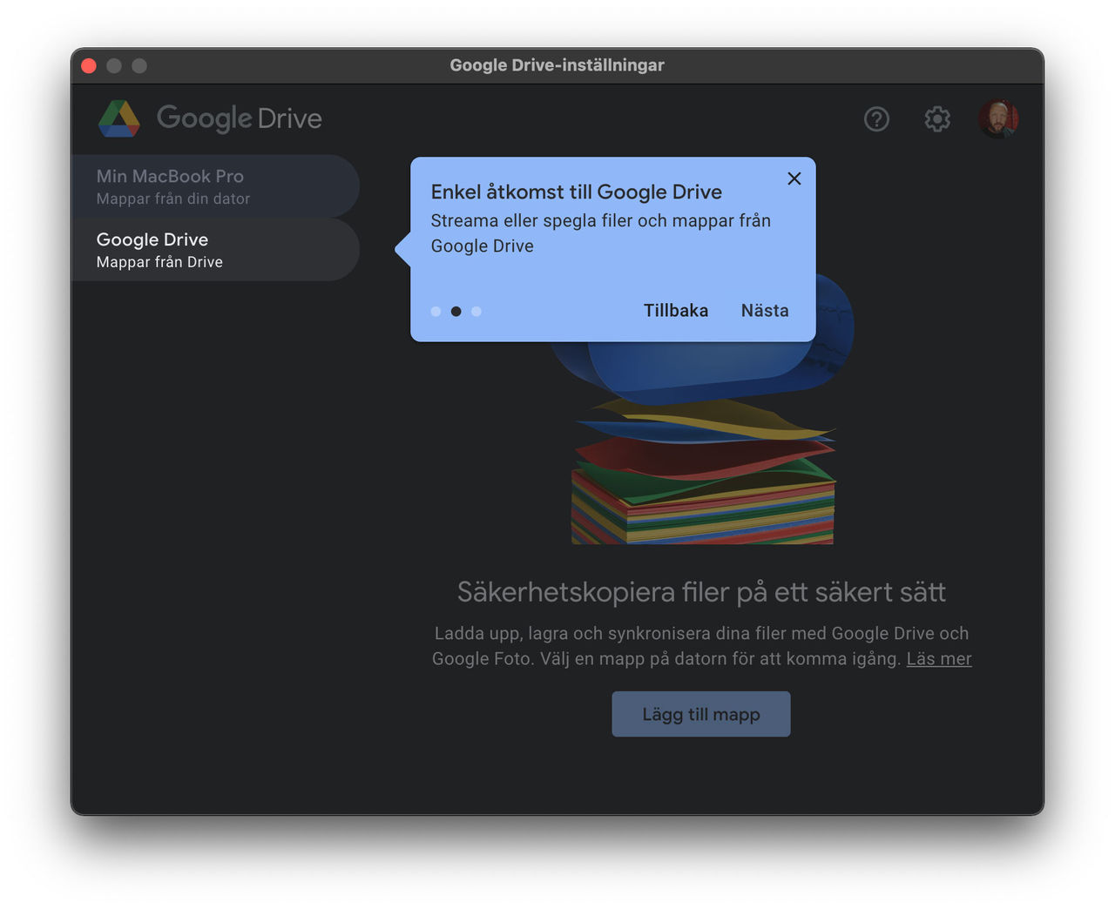Click the Google Drive-inställningar window title
This screenshot has width=1115, height=909.
pyautogui.click(x=557, y=65)
